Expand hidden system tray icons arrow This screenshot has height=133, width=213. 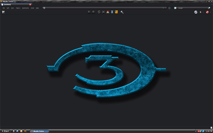point(196,131)
